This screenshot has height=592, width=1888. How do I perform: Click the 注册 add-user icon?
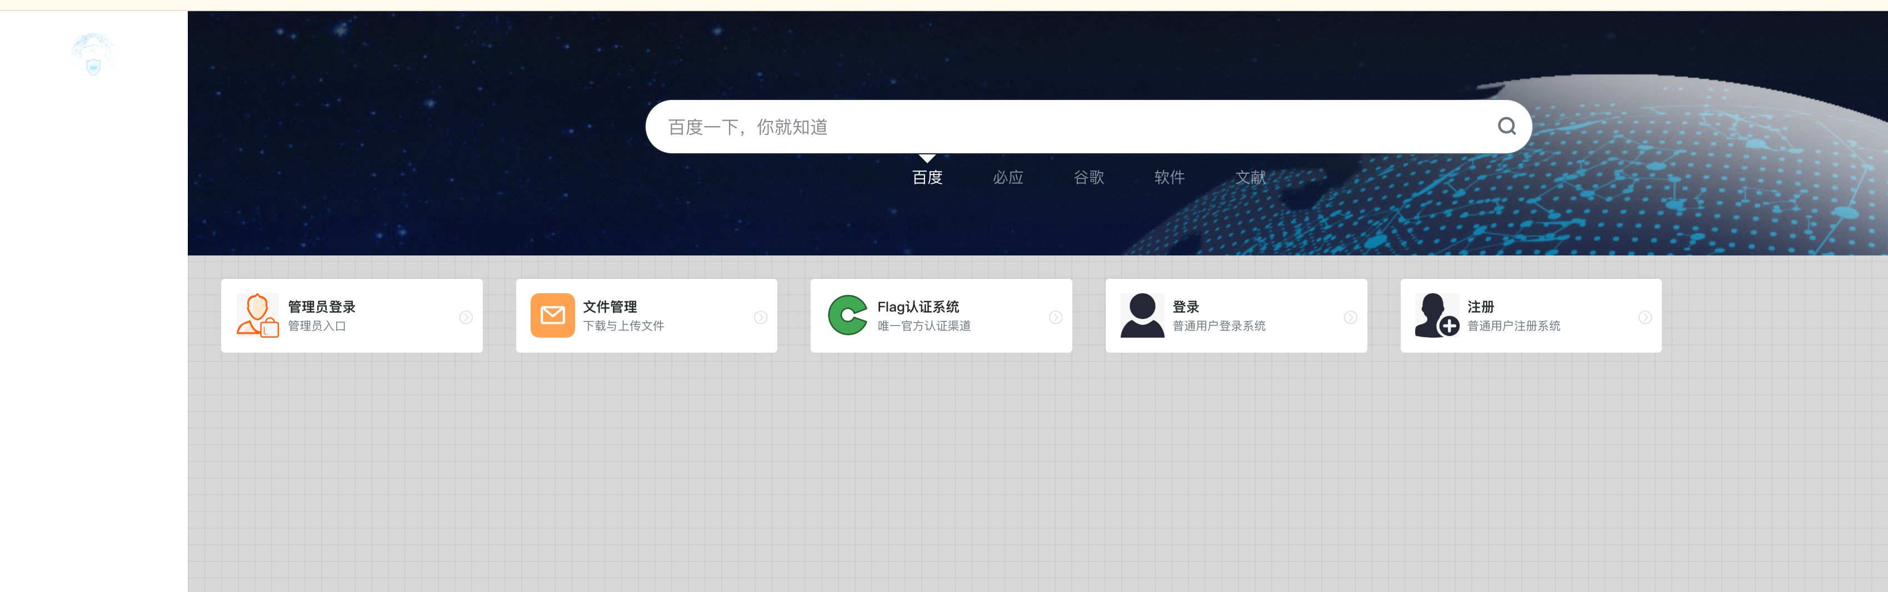[x=1437, y=316]
